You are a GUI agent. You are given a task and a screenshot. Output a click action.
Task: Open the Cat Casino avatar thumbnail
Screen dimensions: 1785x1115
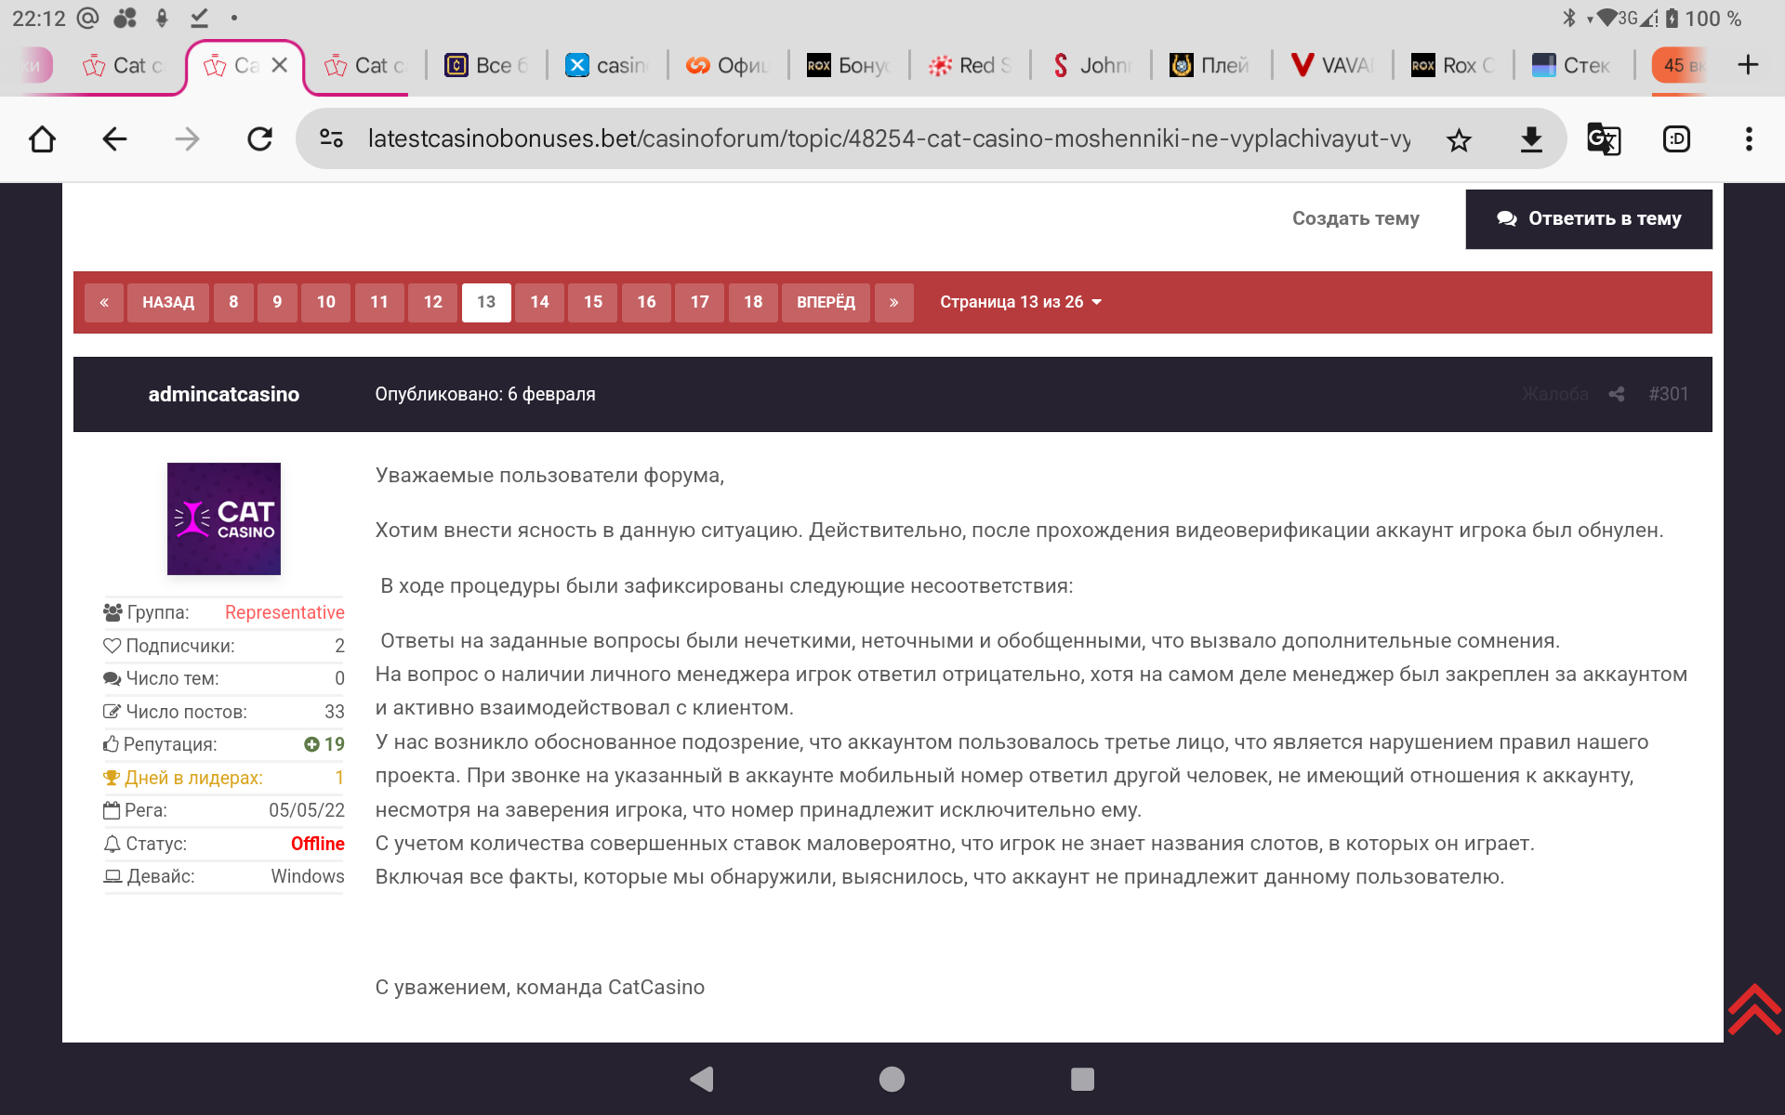[224, 518]
